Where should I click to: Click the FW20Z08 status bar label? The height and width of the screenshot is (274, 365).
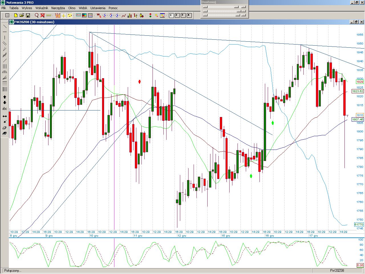337,271
